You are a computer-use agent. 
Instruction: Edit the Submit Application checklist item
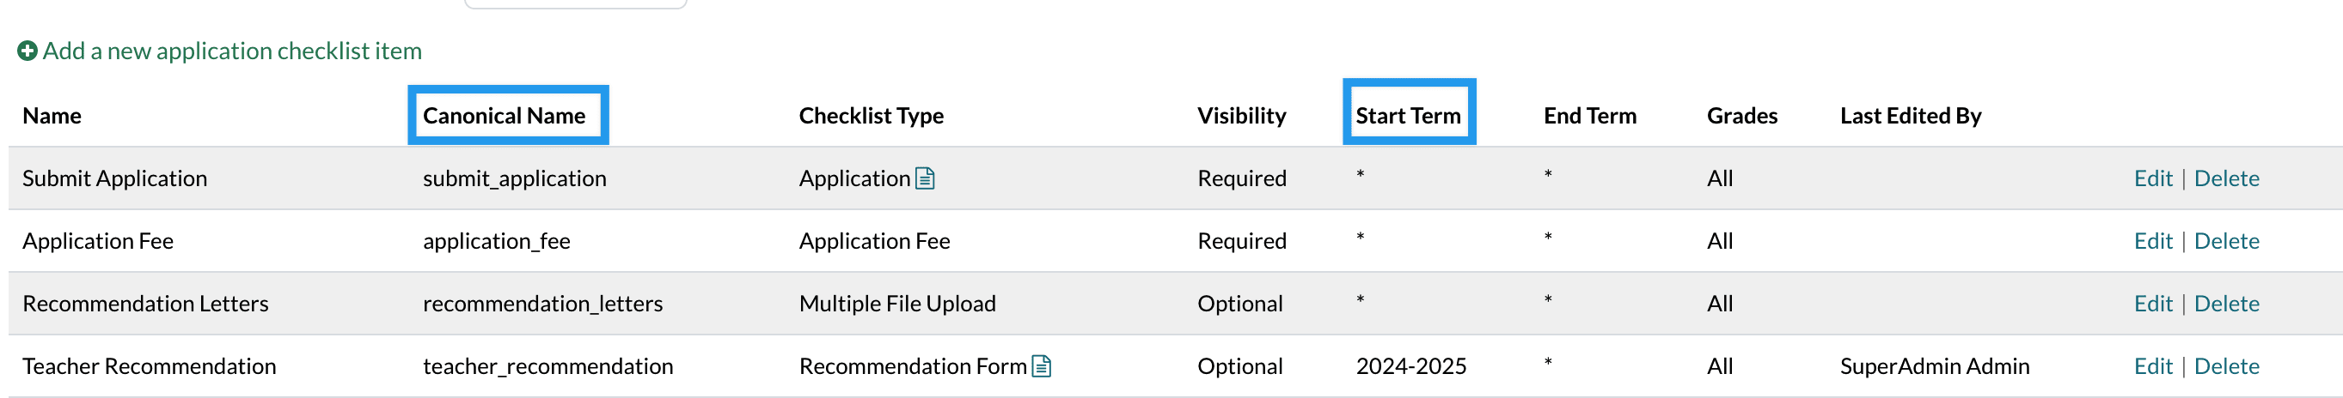[x=2152, y=178]
